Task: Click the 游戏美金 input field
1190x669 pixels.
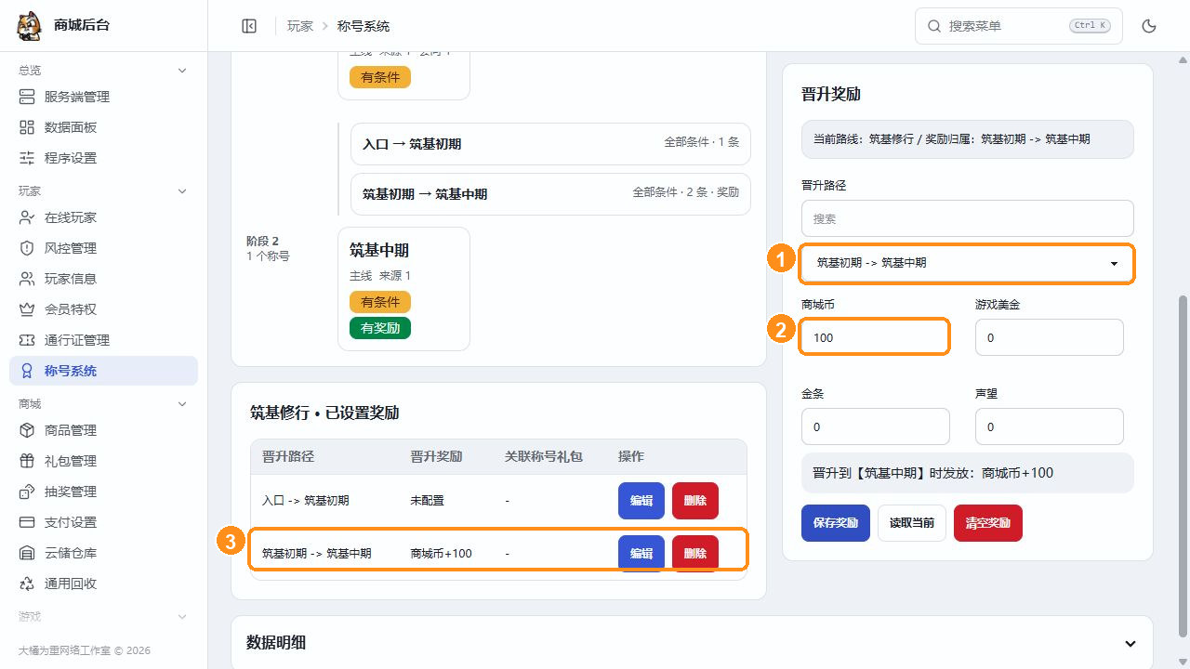Action: pos(1049,337)
